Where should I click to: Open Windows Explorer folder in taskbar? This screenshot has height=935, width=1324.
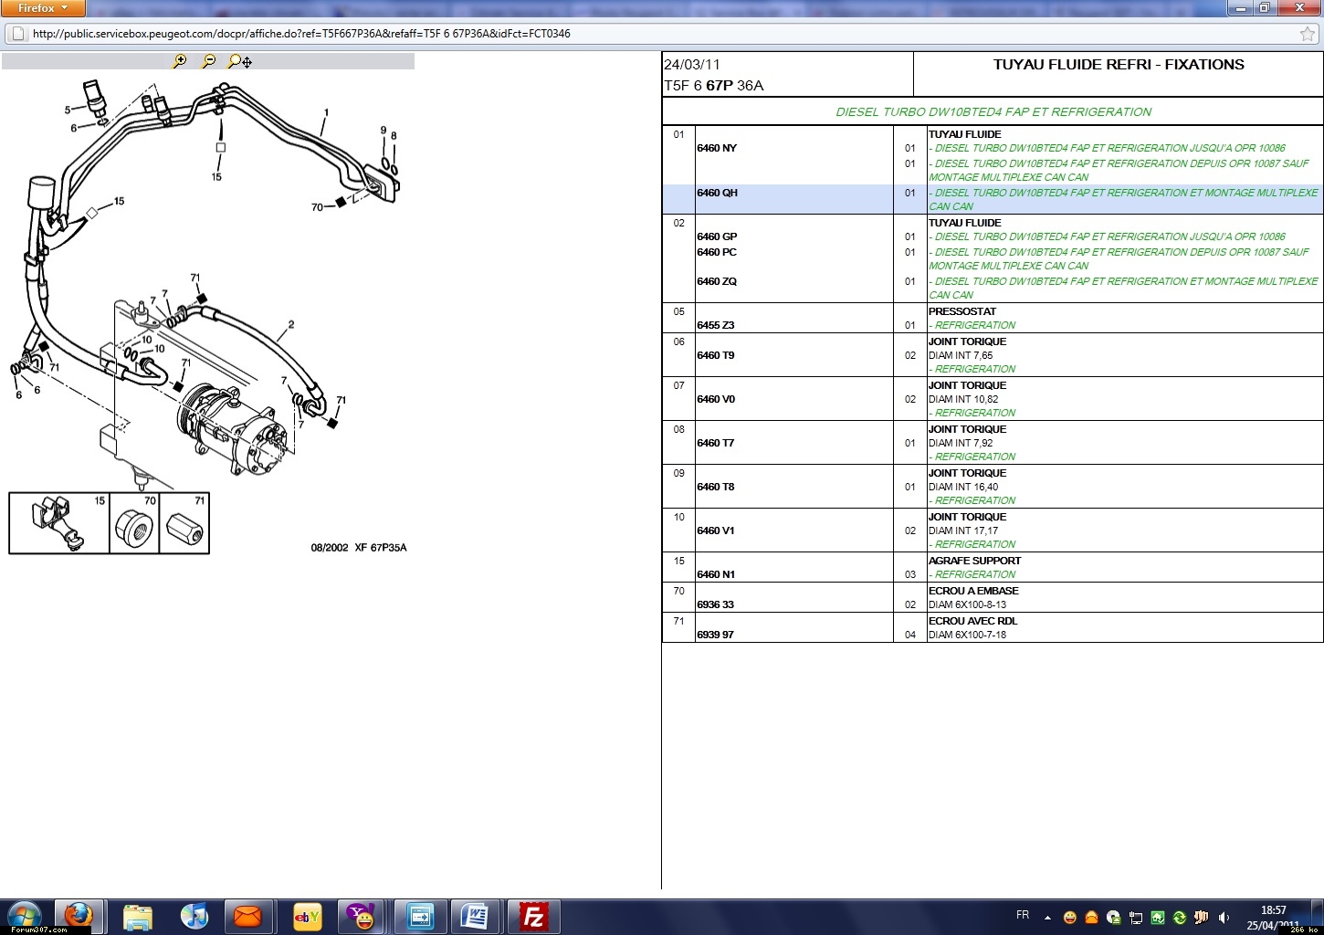point(137,916)
